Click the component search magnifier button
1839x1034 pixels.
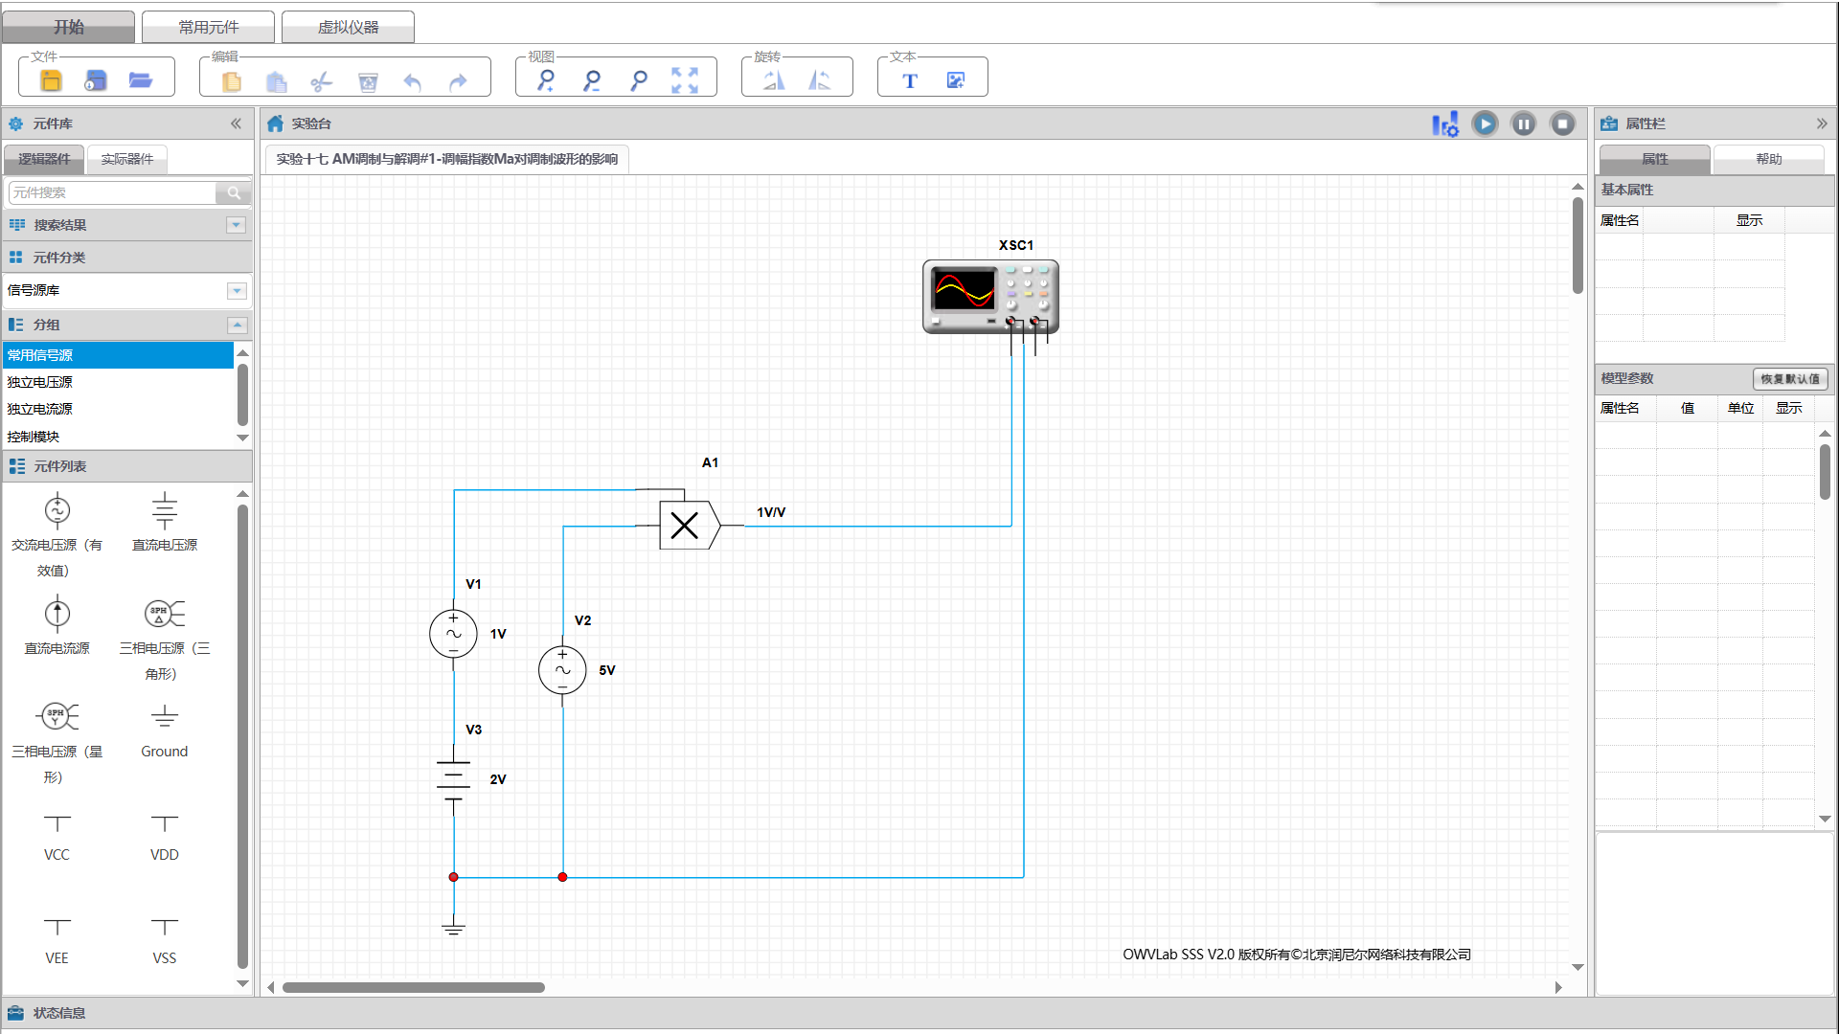point(234,192)
